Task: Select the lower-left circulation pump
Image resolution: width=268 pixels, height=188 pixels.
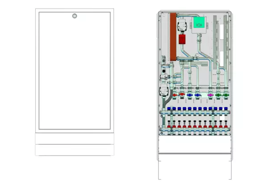Action: (163, 92)
